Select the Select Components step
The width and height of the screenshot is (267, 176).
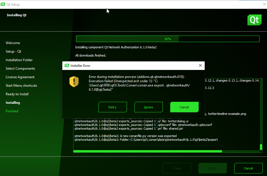click(x=20, y=68)
